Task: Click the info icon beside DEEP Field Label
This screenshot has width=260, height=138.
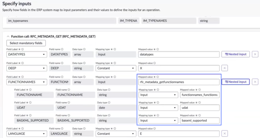Action: coord(22,63)
